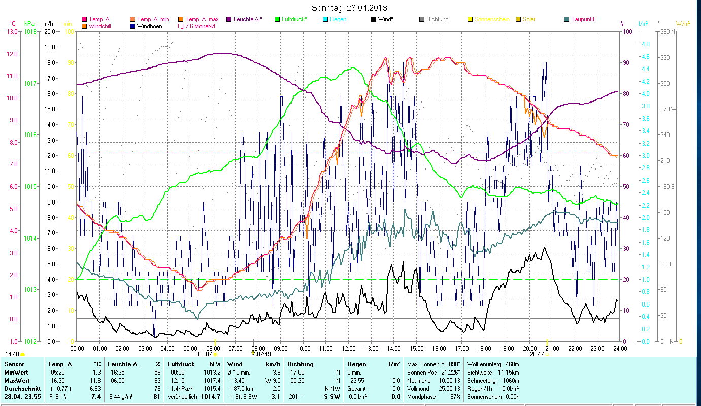Click the current pressure value 1014.7
Image resolution: width=701 pixels, height=406 pixels.
211,397
